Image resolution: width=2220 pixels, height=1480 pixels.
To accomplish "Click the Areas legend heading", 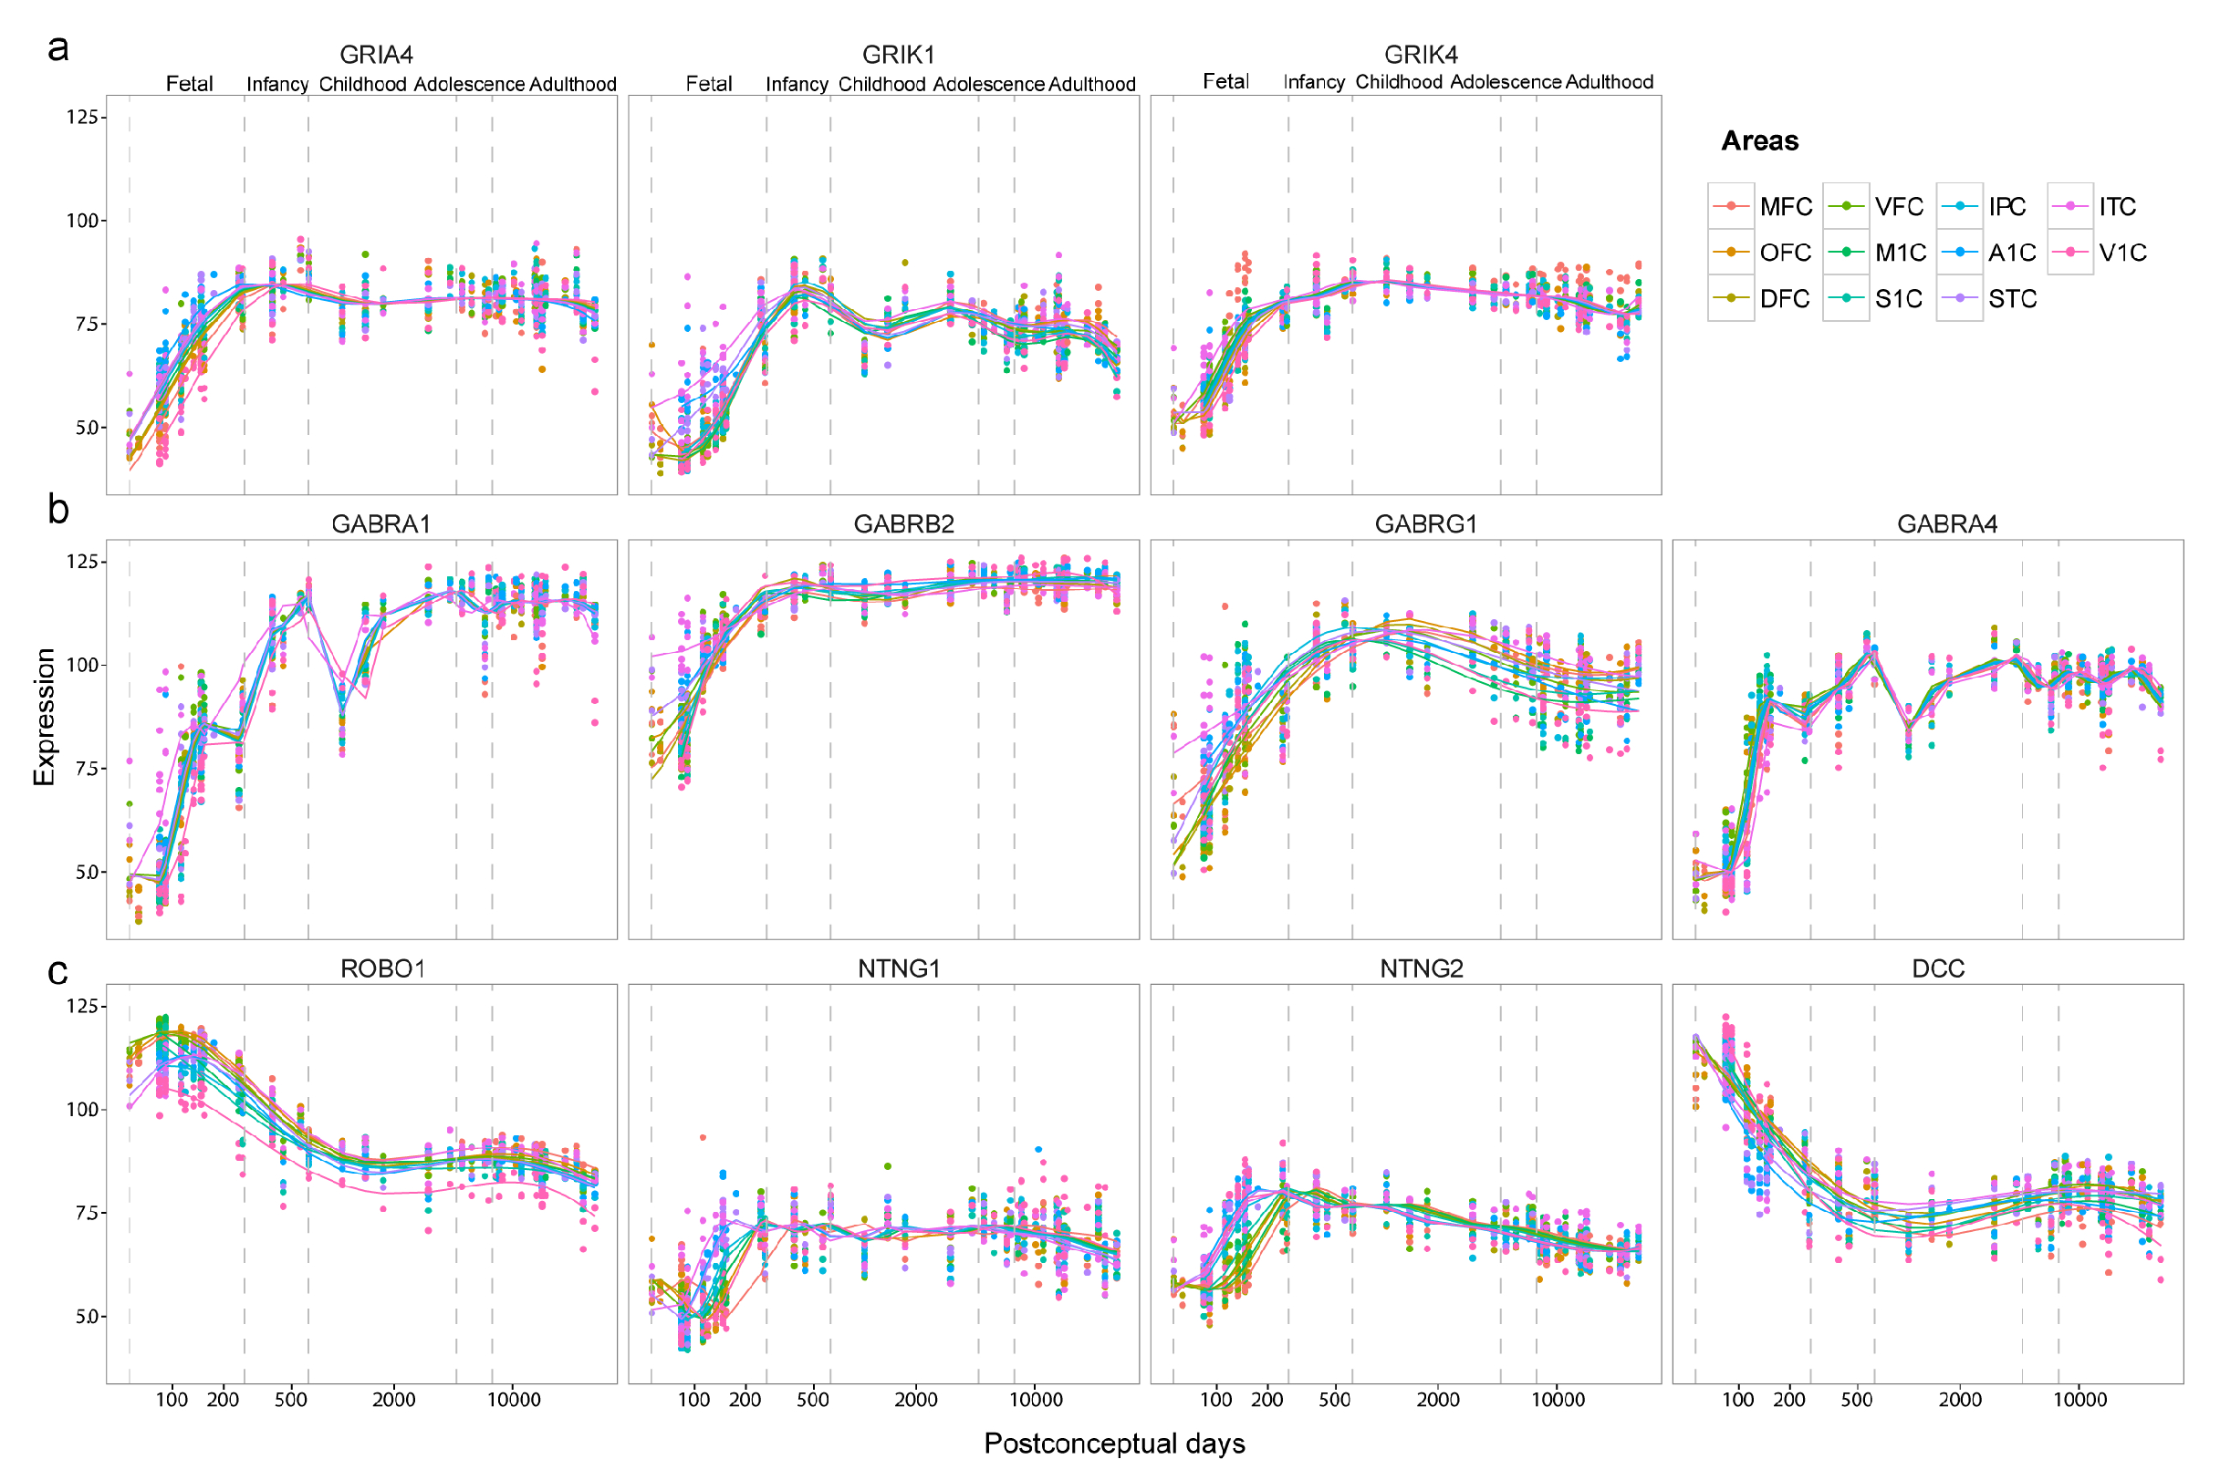I will [1759, 141].
